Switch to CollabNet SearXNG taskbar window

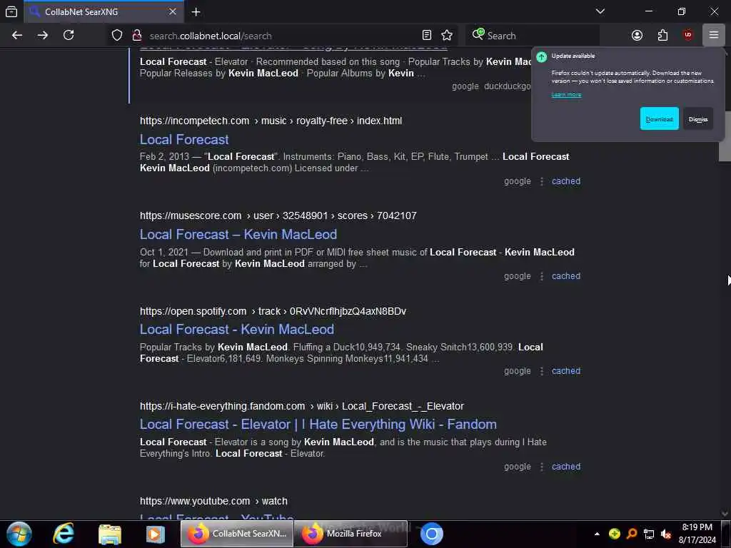(x=237, y=534)
